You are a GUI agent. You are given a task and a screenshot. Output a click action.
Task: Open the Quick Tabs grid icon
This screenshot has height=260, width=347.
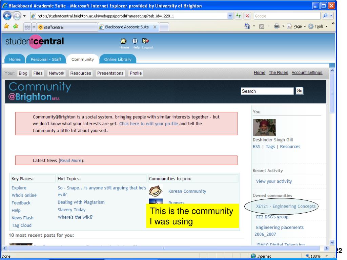(27, 27)
